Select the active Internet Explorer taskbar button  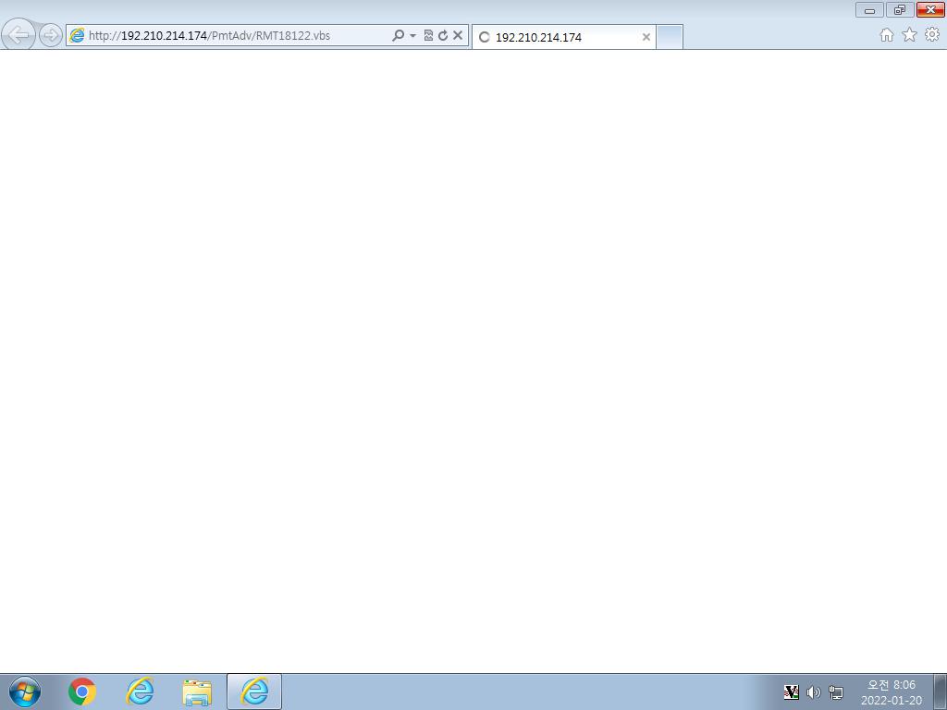click(254, 692)
